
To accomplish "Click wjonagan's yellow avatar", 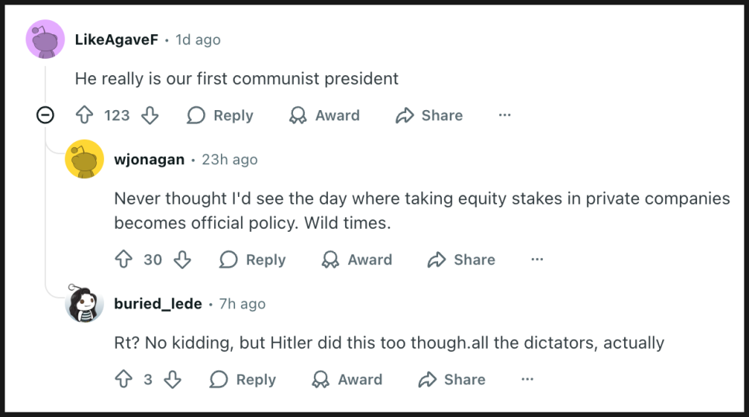I will (85, 160).
